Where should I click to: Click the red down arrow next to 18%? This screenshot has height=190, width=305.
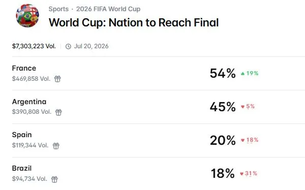pos(242,140)
